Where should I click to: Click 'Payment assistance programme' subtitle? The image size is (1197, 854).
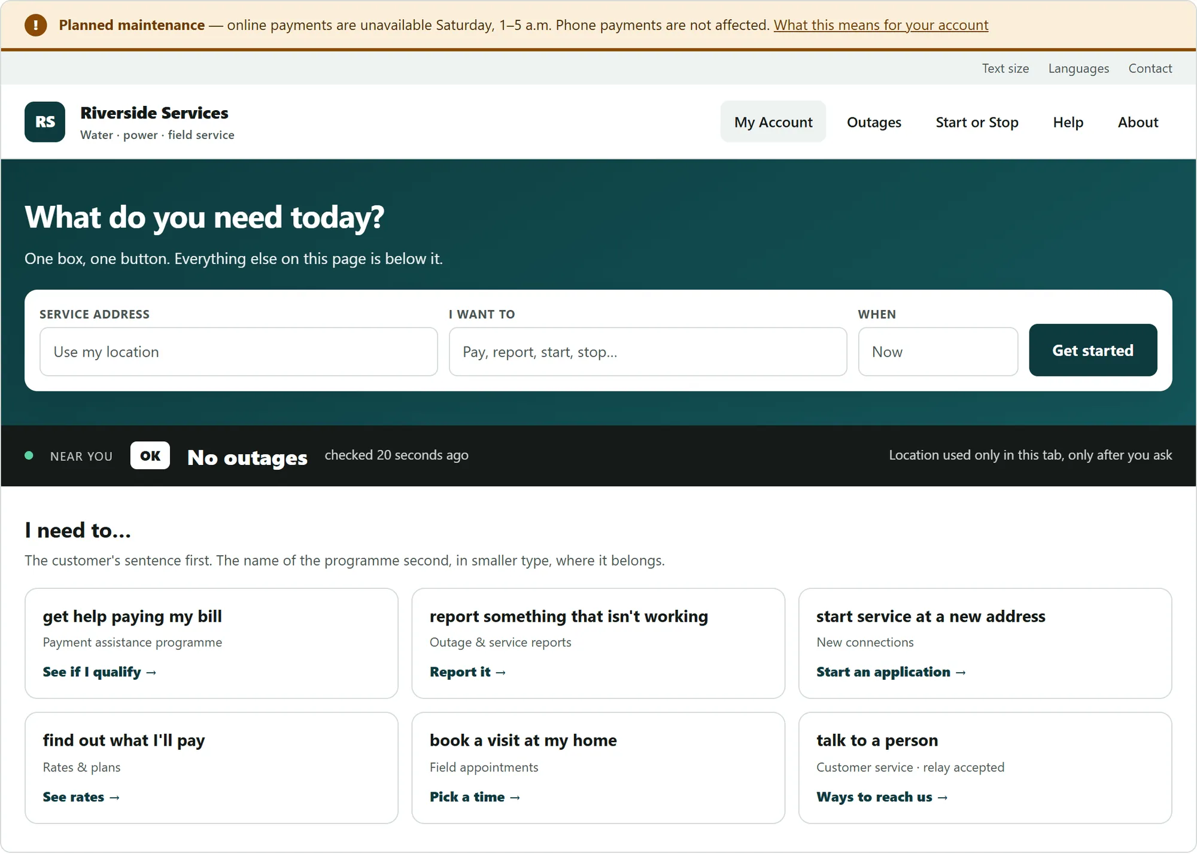click(x=132, y=643)
